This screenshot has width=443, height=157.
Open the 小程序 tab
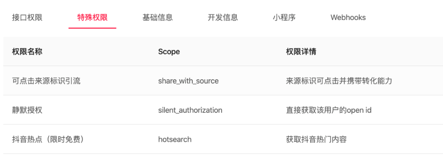tap(284, 18)
